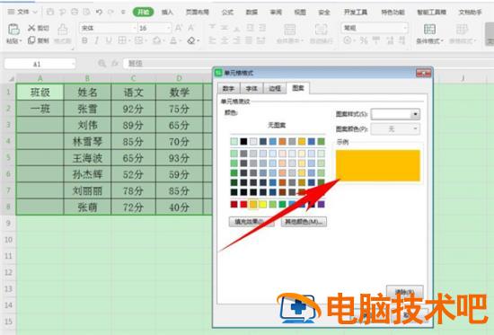Click the fx insert function icon
This screenshot has height=335, width=494.
tap(115, 64)
